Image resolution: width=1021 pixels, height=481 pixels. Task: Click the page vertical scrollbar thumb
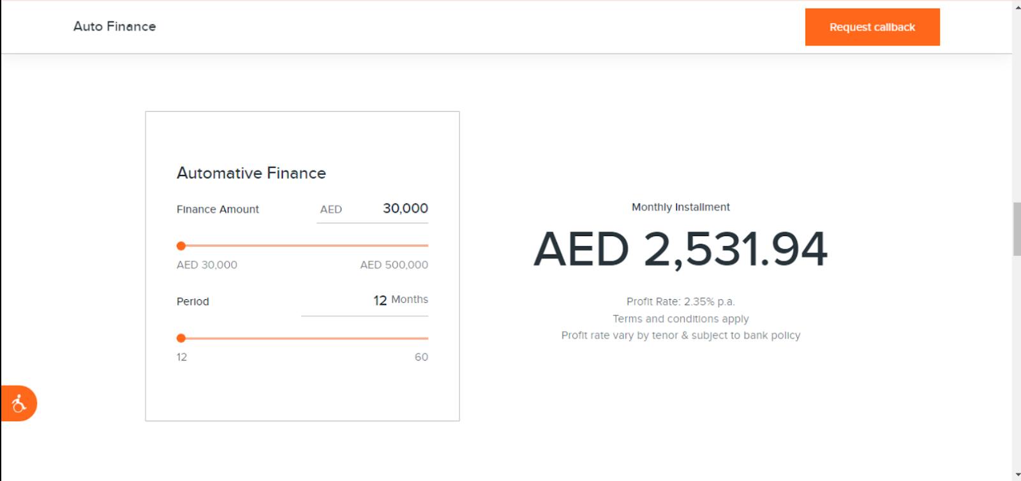pyautogui.click(x=1017, y=229)
